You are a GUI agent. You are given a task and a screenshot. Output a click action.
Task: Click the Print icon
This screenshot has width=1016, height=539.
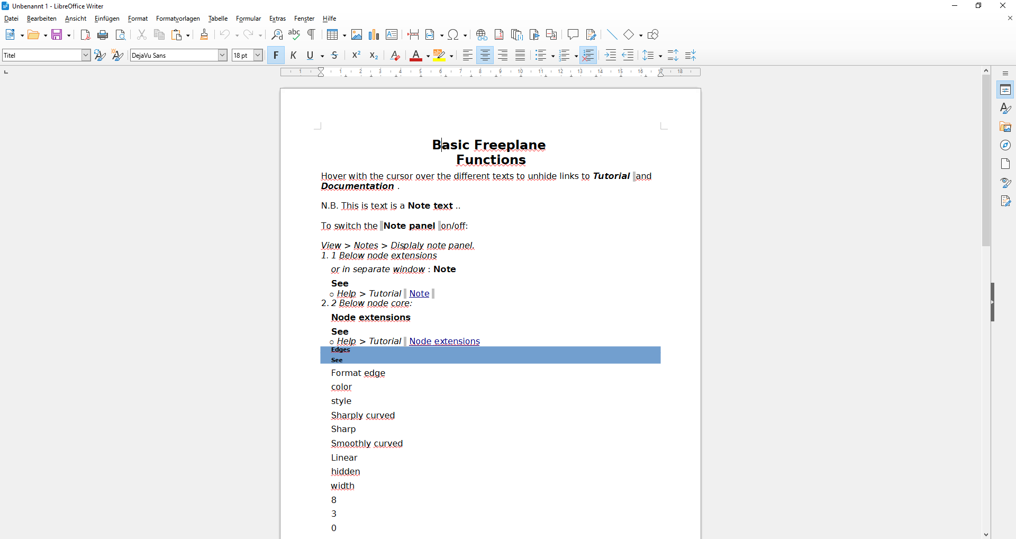(x=103, y=35)
